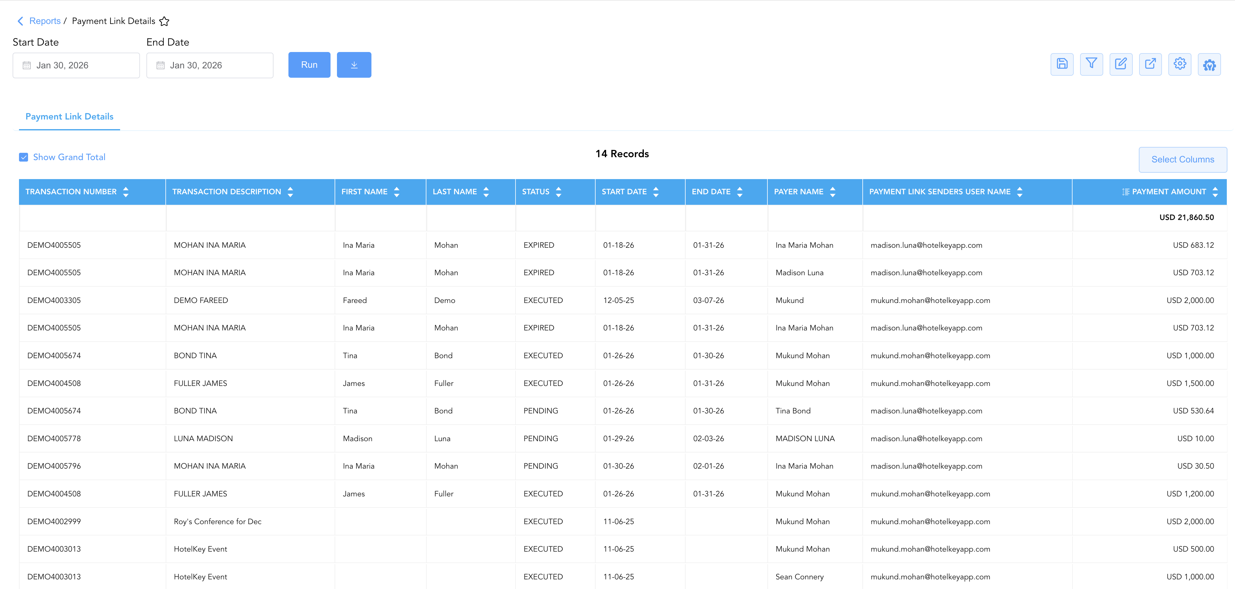
Task: Open the End Date picker field
Action: pyautogui.click(x=210, y=65)
